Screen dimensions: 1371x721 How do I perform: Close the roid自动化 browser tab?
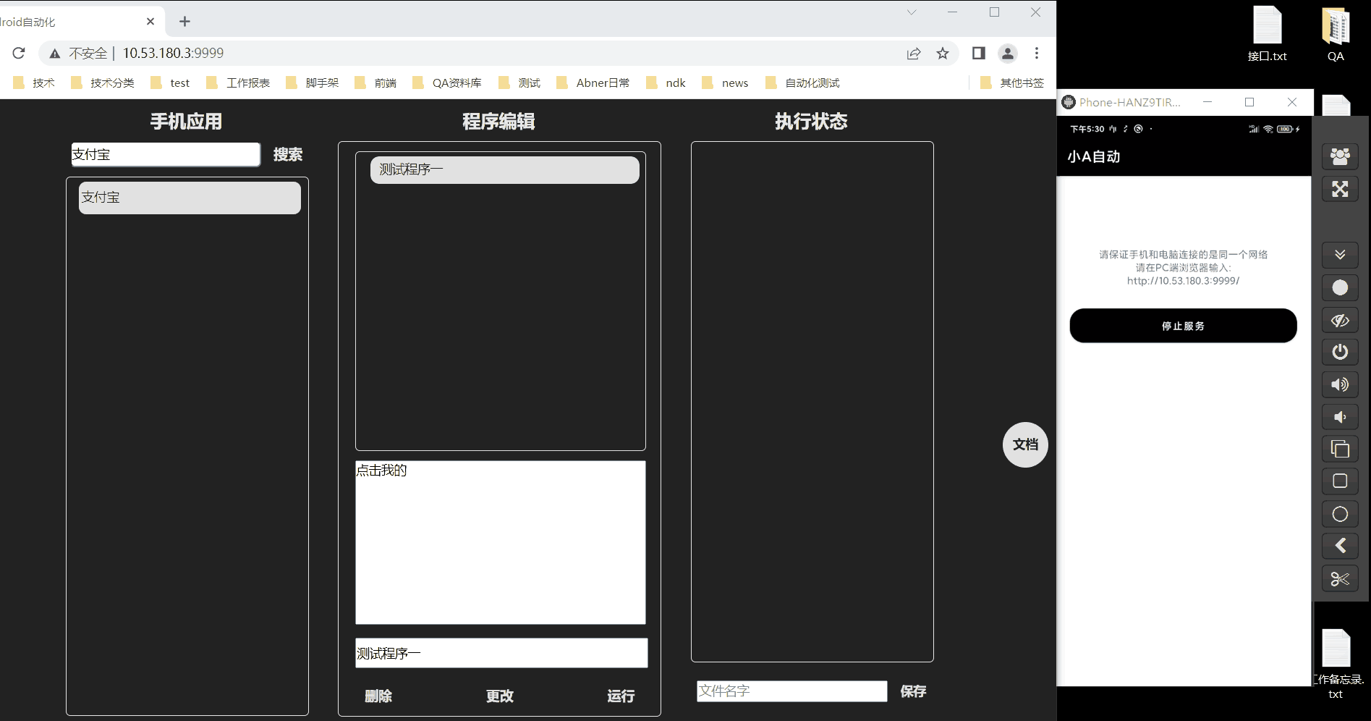pyautogui.click(x=150, y=22)
